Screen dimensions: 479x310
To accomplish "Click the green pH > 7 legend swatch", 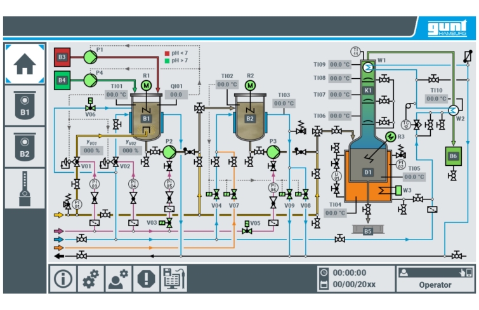I will (x=167, y=60).
